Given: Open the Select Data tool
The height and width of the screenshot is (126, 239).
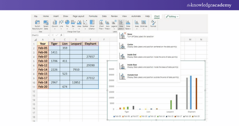Looking at the screenshot, I should point(46,23).
